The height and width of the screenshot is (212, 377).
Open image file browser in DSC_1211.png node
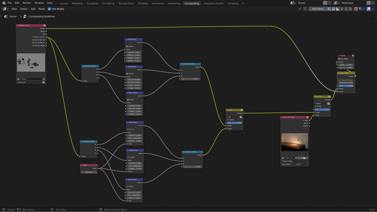tap(305, 158)
